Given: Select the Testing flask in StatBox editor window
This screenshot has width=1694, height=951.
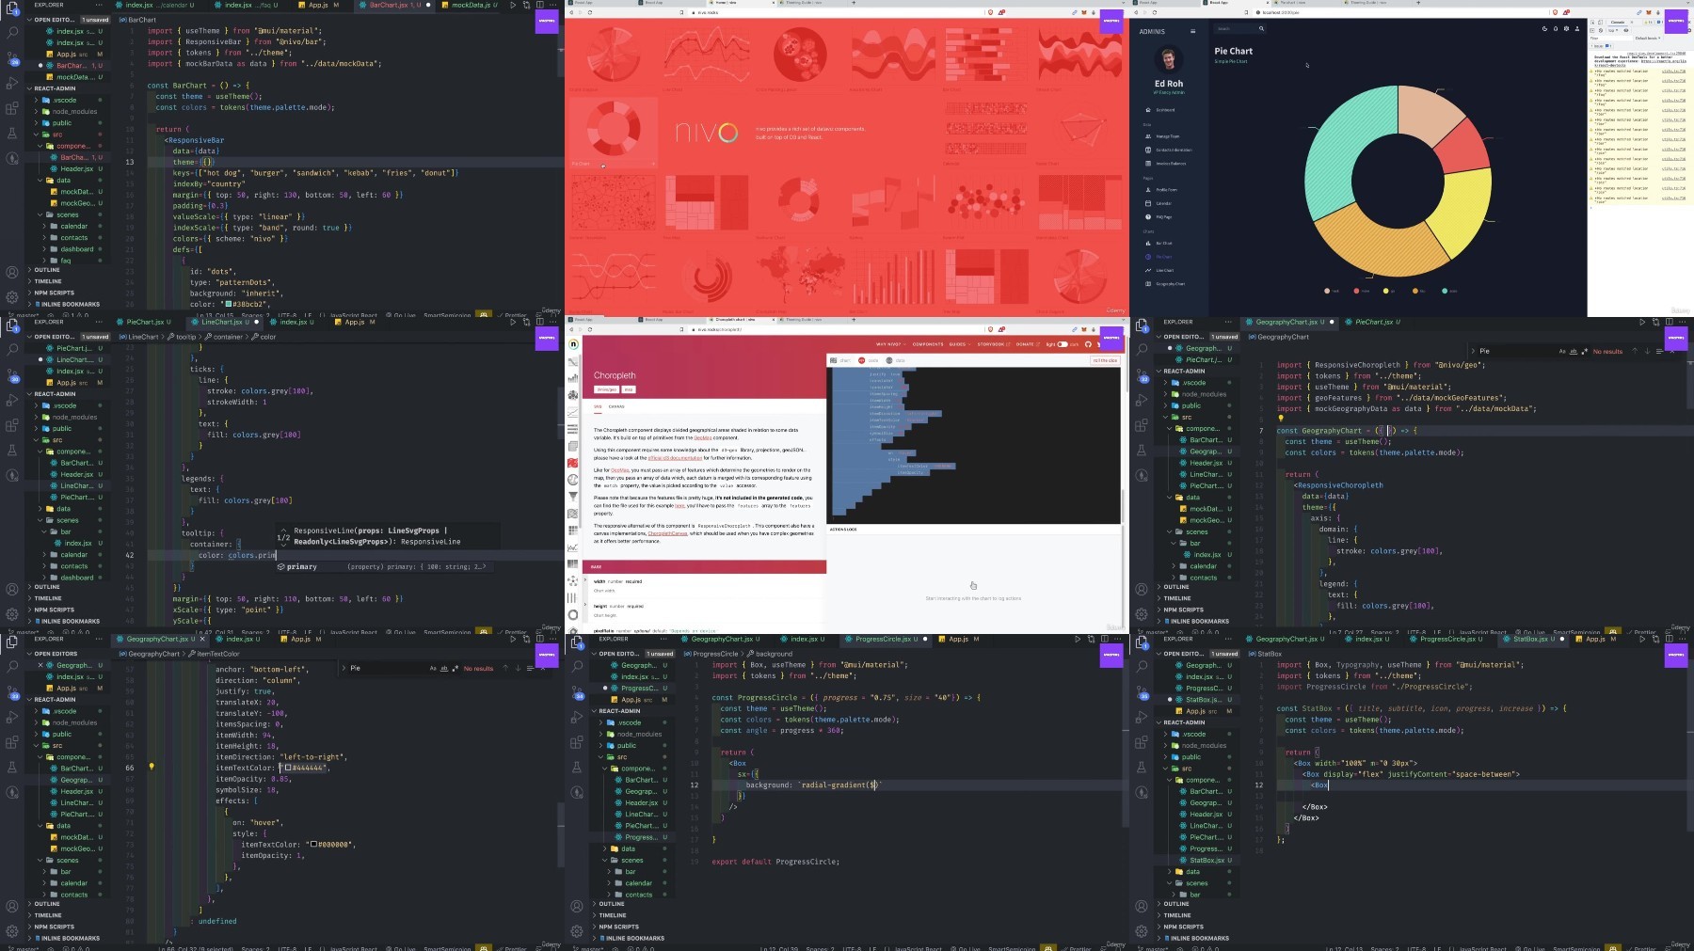Looking at the screenshot, I should tap(1142, 768).
